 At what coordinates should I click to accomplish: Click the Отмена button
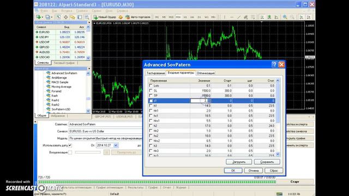pos(254,170)
